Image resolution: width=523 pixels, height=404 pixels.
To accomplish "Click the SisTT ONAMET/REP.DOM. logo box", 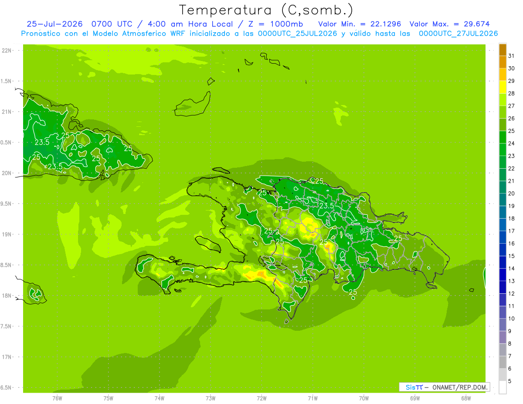I will [444, 387].
